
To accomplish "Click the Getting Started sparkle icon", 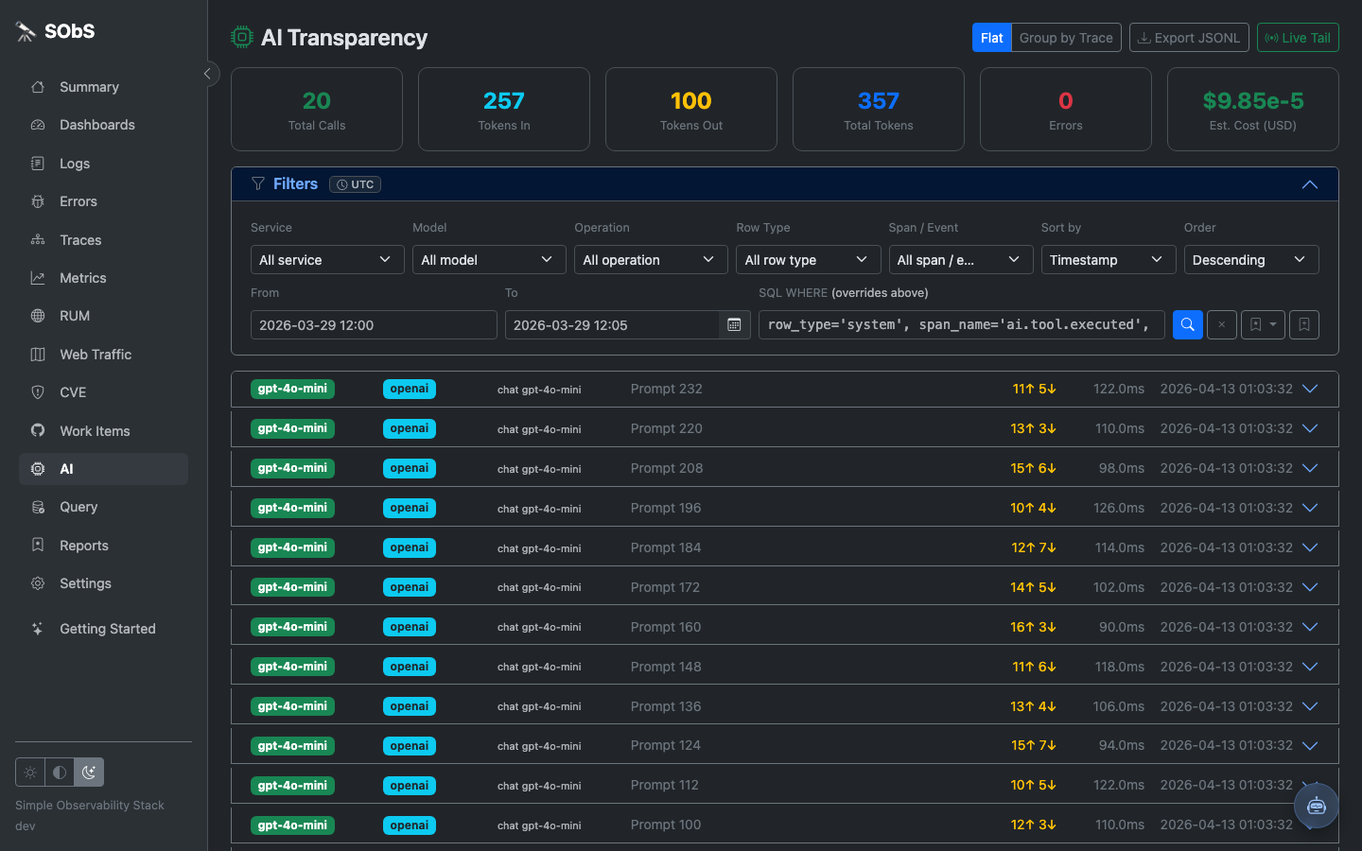I will click(38, 629).
